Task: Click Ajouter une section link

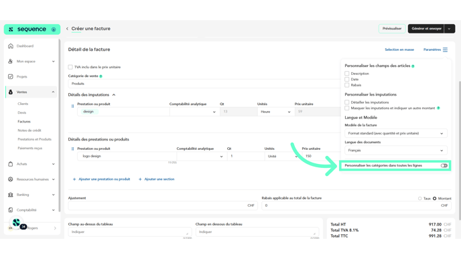Action: [159, 179]
